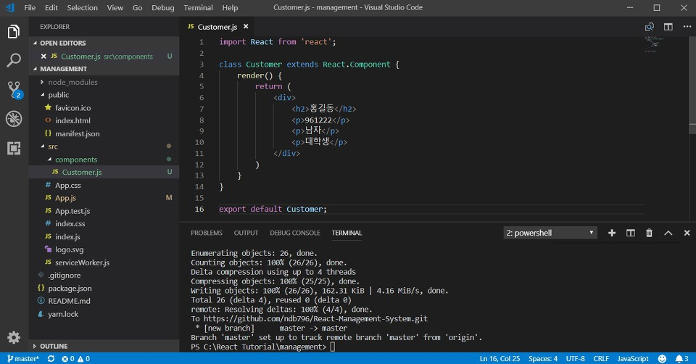Open Changes icon in editor title bar
The height and width of the screenshot is (364, 696).
[650, 27]
